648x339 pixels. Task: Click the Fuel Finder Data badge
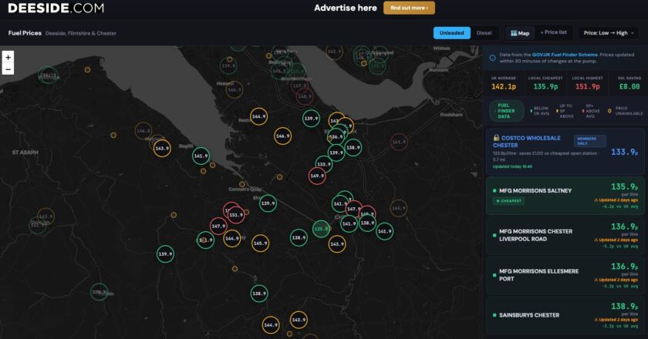pos(506,111)
